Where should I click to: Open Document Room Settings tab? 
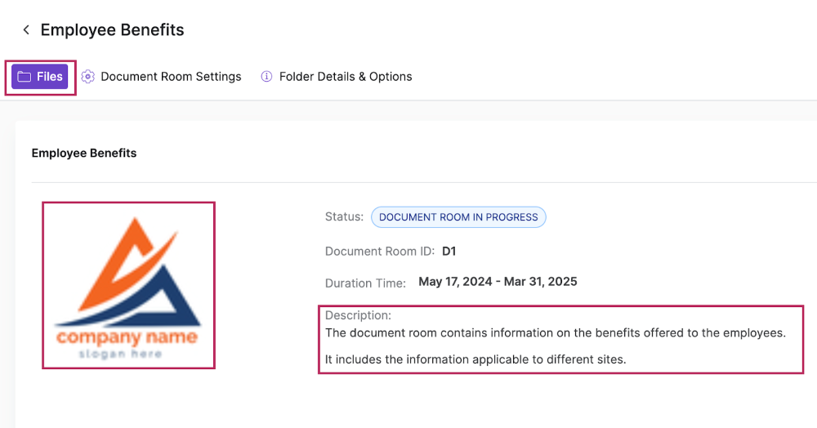click(162, 77)
